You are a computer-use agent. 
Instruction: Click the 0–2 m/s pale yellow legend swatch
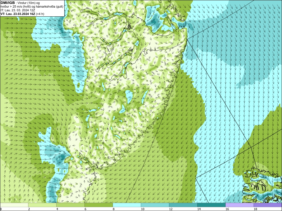[x=14, y=205]
